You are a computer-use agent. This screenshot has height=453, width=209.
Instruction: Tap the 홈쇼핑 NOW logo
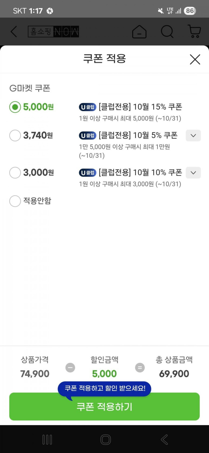53,32
